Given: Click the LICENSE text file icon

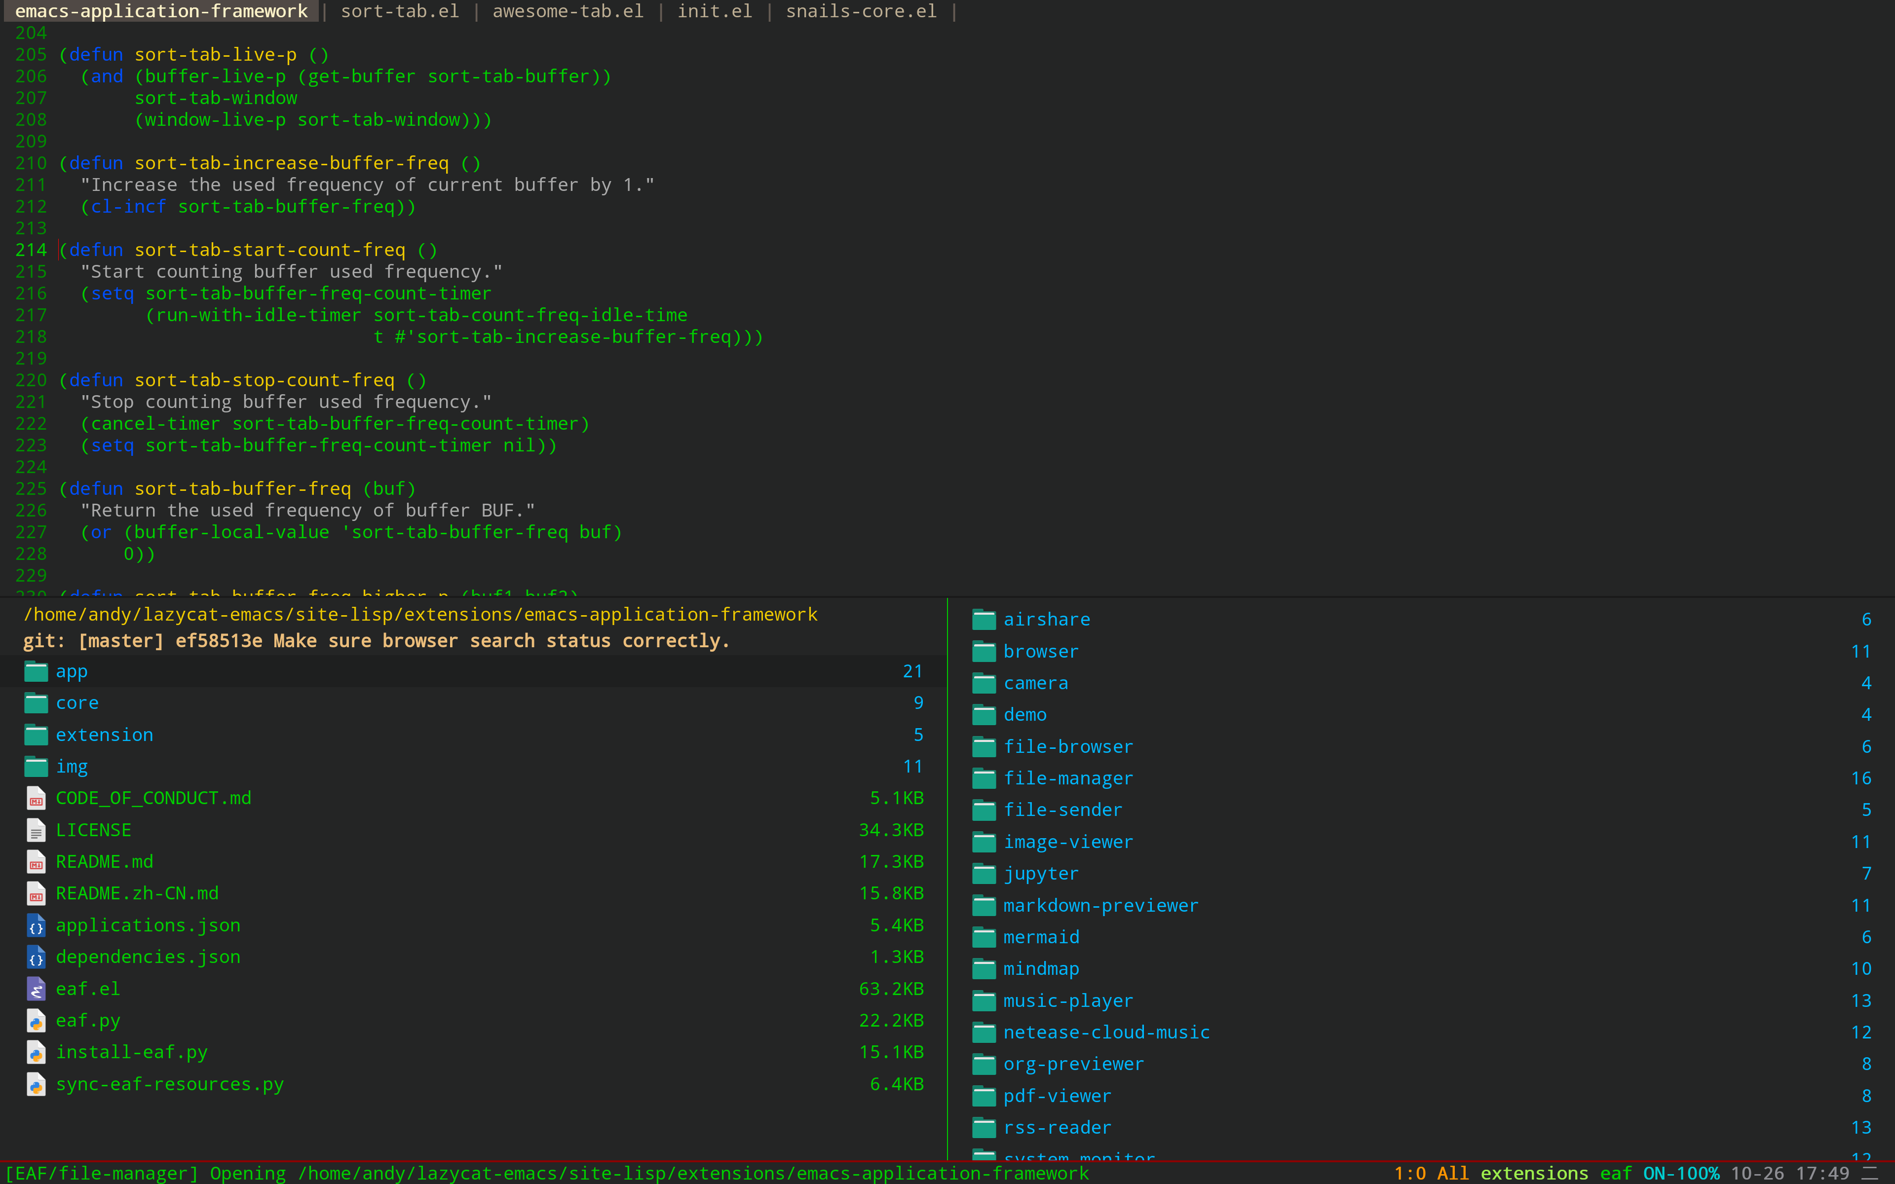Looking at the screenshot, I should 36,830.
